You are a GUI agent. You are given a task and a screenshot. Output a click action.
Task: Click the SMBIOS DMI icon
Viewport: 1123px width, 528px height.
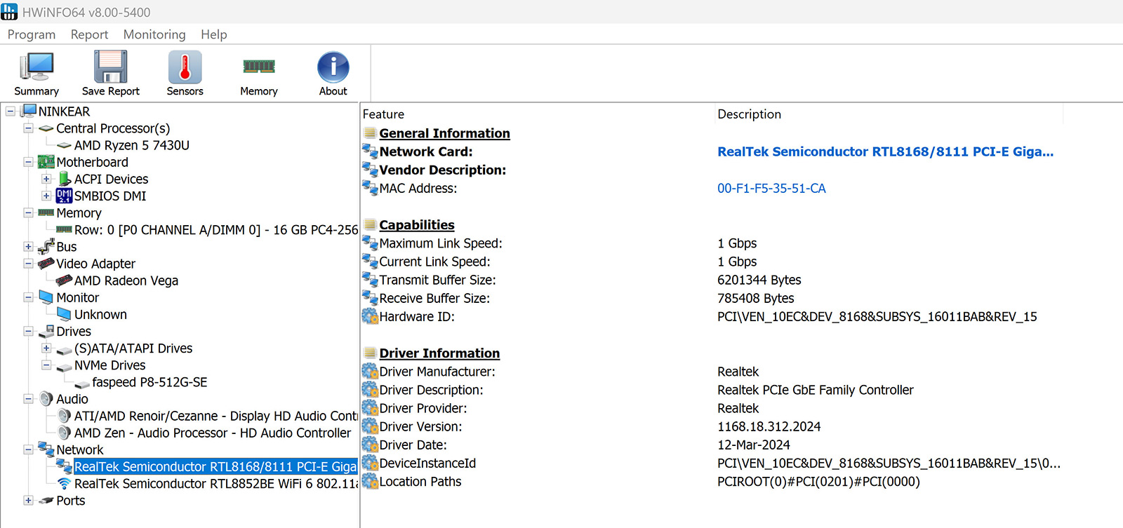[64, 196]
